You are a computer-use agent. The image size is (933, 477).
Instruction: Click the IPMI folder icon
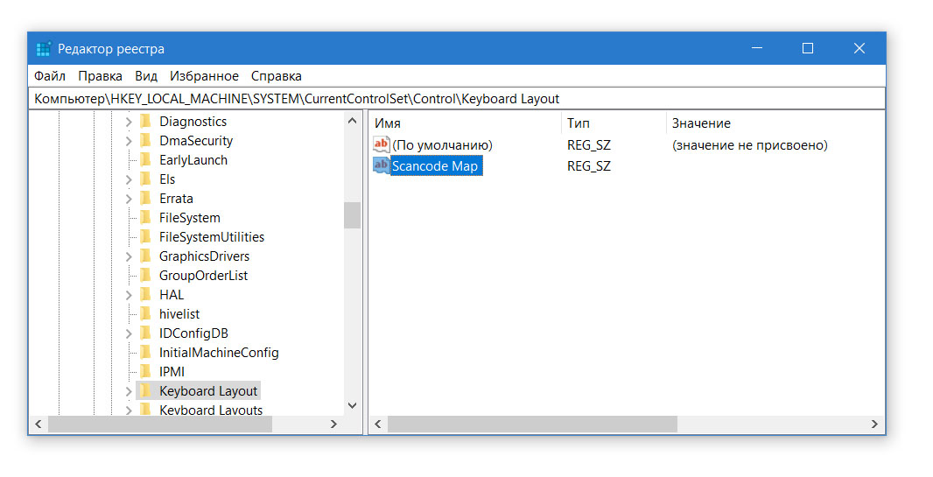coord(145,372)
